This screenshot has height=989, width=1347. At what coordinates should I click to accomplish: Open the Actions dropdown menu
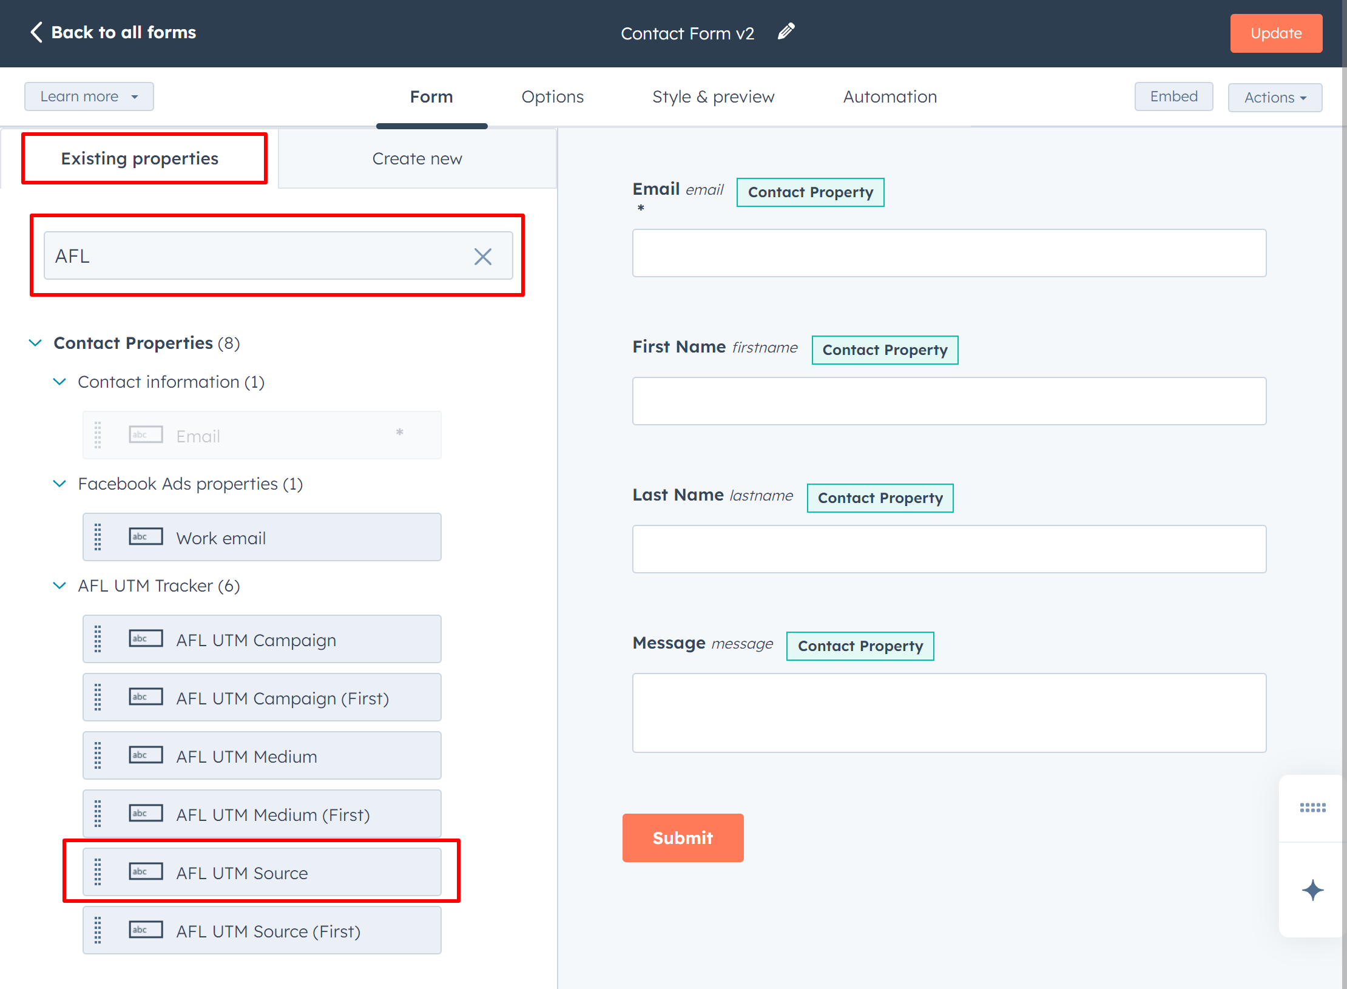(x=1275, y=97)
